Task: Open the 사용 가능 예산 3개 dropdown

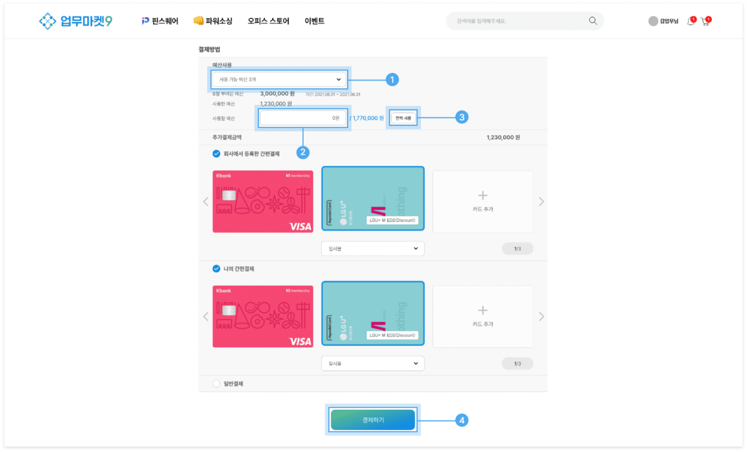Action: point(279,79)
